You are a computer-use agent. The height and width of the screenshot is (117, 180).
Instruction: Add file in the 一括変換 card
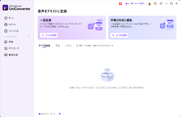(x=49, y=35)
